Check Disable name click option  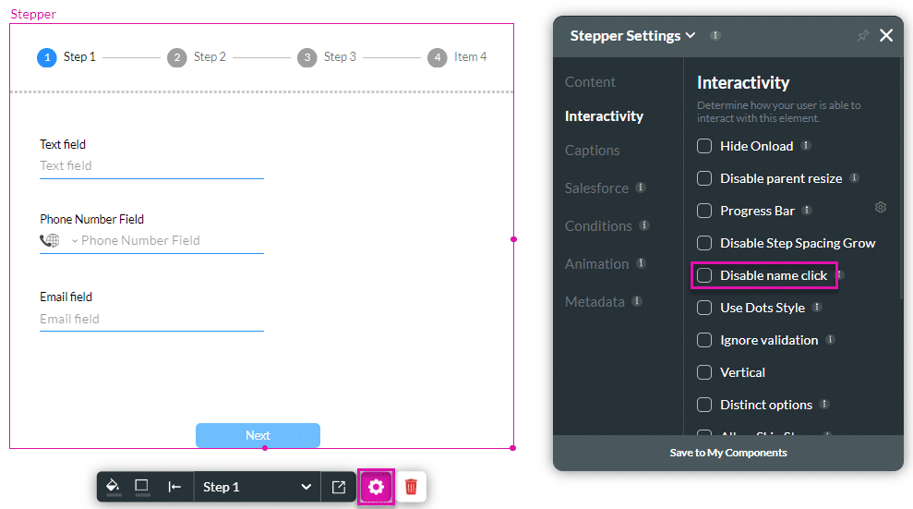tap(704, 275)
